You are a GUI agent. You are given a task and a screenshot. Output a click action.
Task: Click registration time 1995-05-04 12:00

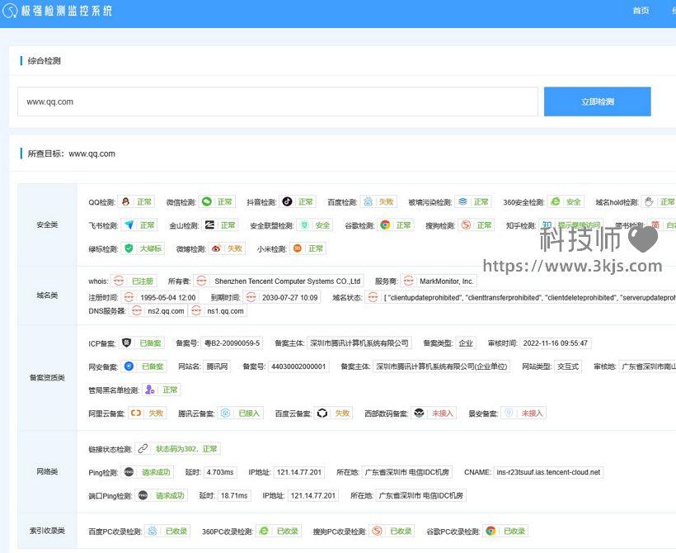tap(167, 297)
